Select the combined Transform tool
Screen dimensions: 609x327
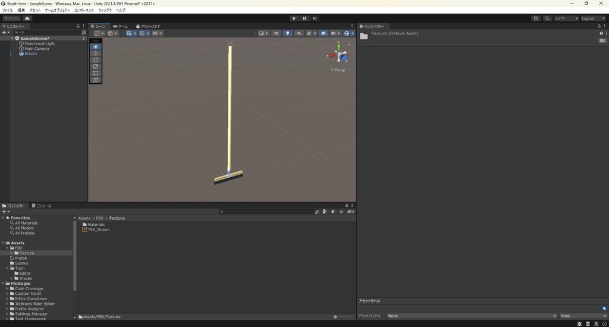pos(96,80)
